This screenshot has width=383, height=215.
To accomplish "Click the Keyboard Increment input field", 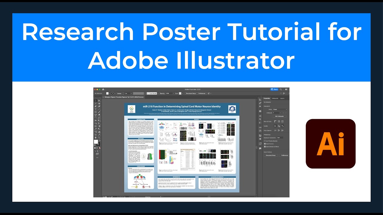I will pyautogui.click(x=280, y=138).
